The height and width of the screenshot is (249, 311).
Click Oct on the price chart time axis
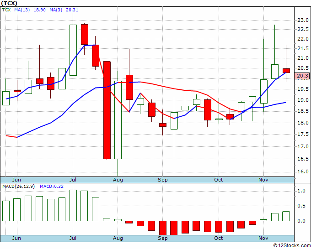point(219,180)
